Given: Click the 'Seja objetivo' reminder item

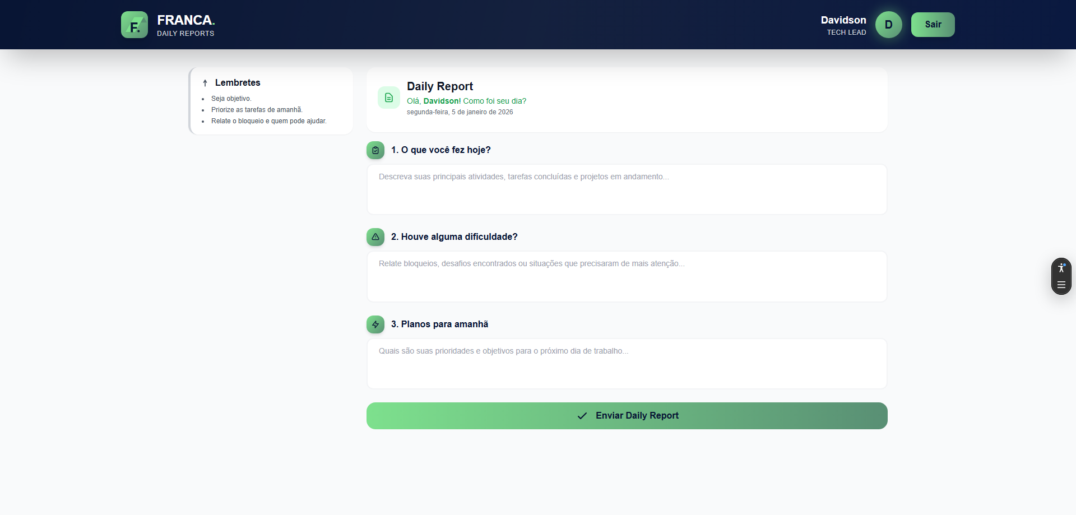Looking at the screenshot, I should point(231,99).
